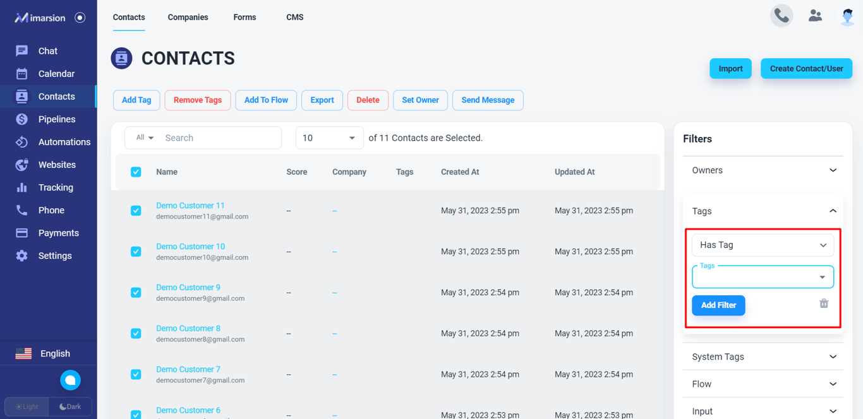The image size is (863, 419).
Task: Open the Calendar sidebar icon
Action: (x=21, y=74)
